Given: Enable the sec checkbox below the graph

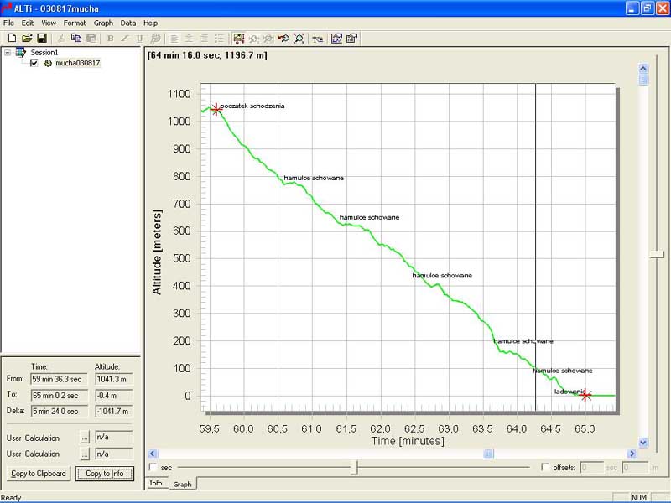Looking at the screenshot, I should tap(153, 467).
